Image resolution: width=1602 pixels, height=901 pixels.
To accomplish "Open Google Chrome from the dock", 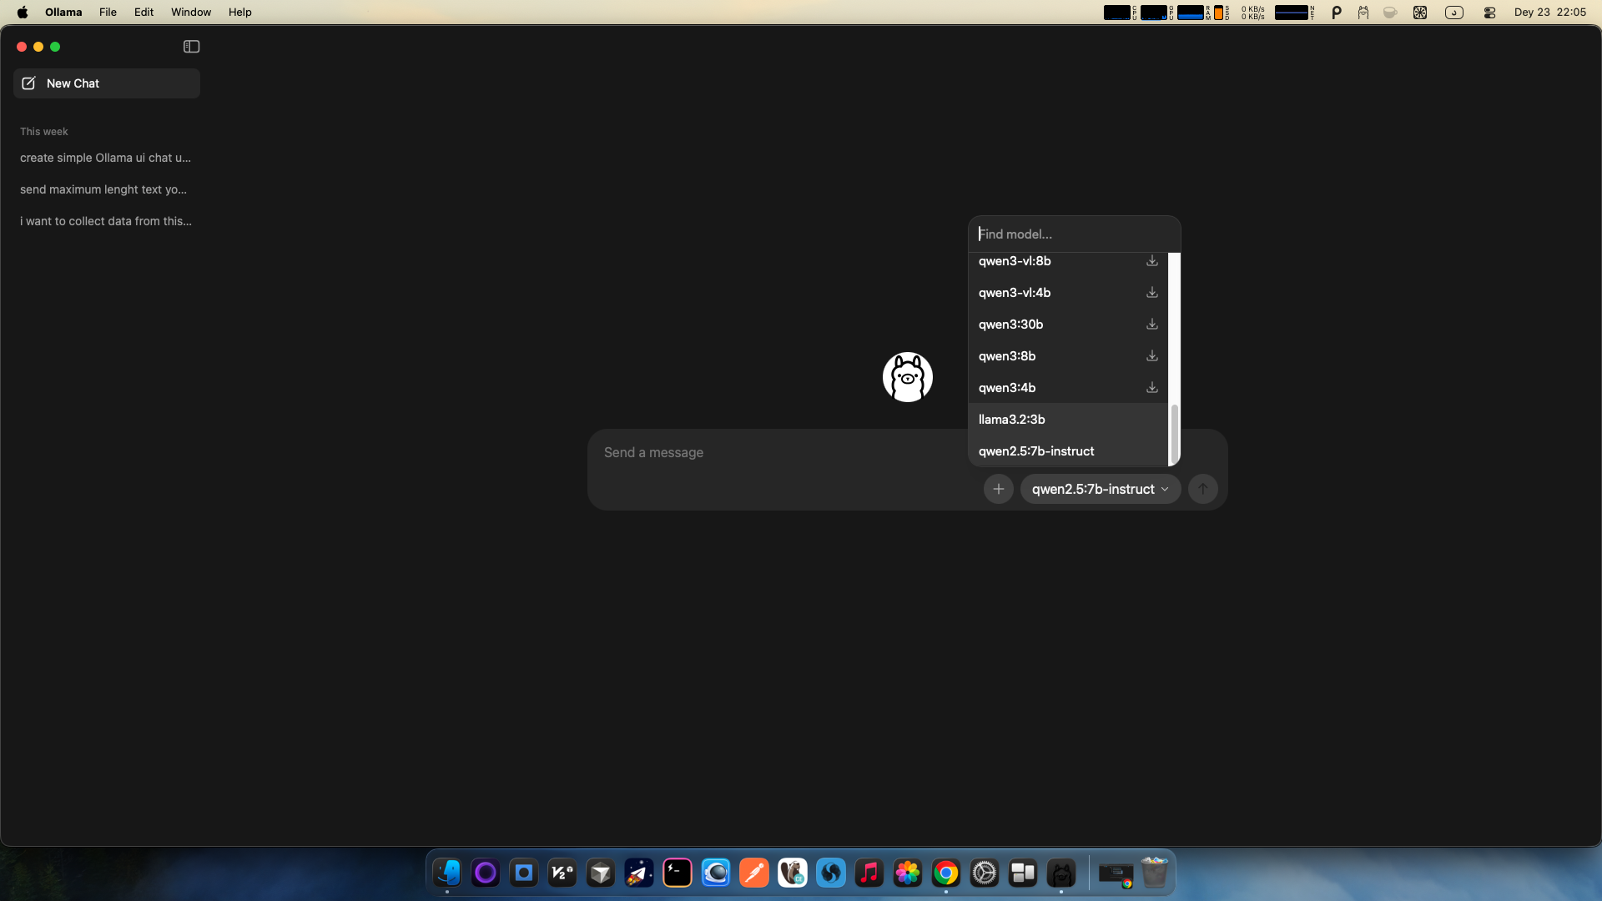I will click(945, 873).
